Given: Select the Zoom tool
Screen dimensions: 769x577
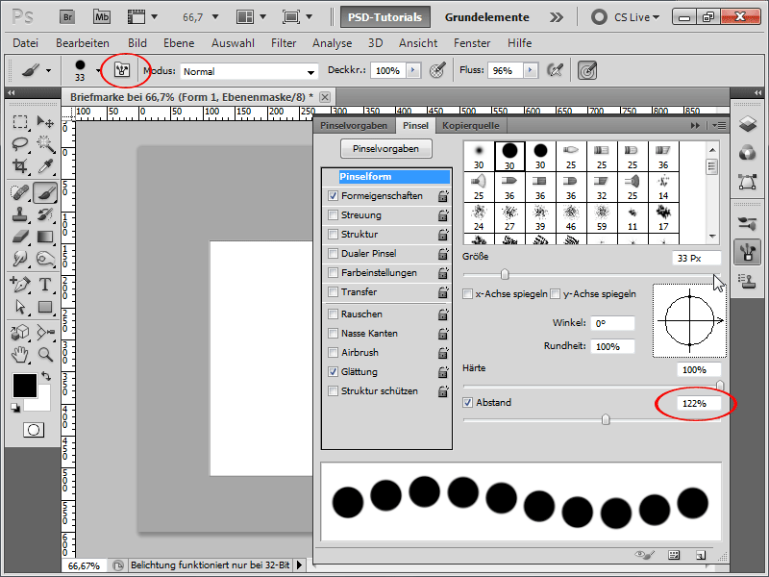Looking at the screenshot, I should tap(45, 354).
